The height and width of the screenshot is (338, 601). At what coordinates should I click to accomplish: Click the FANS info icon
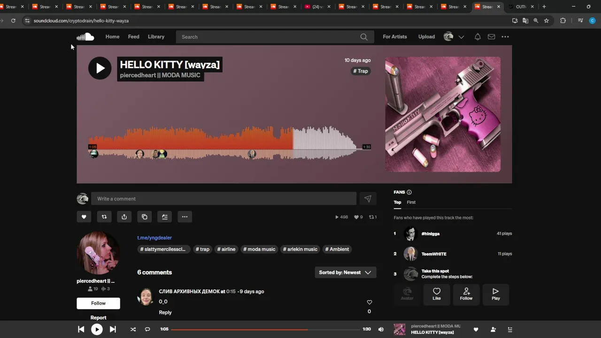[409, 192]
